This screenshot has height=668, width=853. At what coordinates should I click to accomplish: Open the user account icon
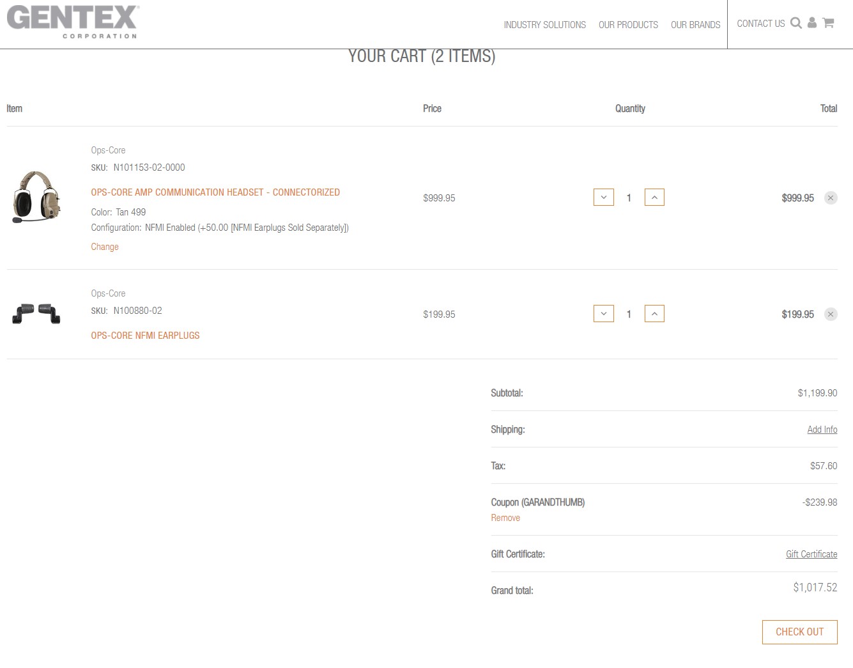[812, 23]
